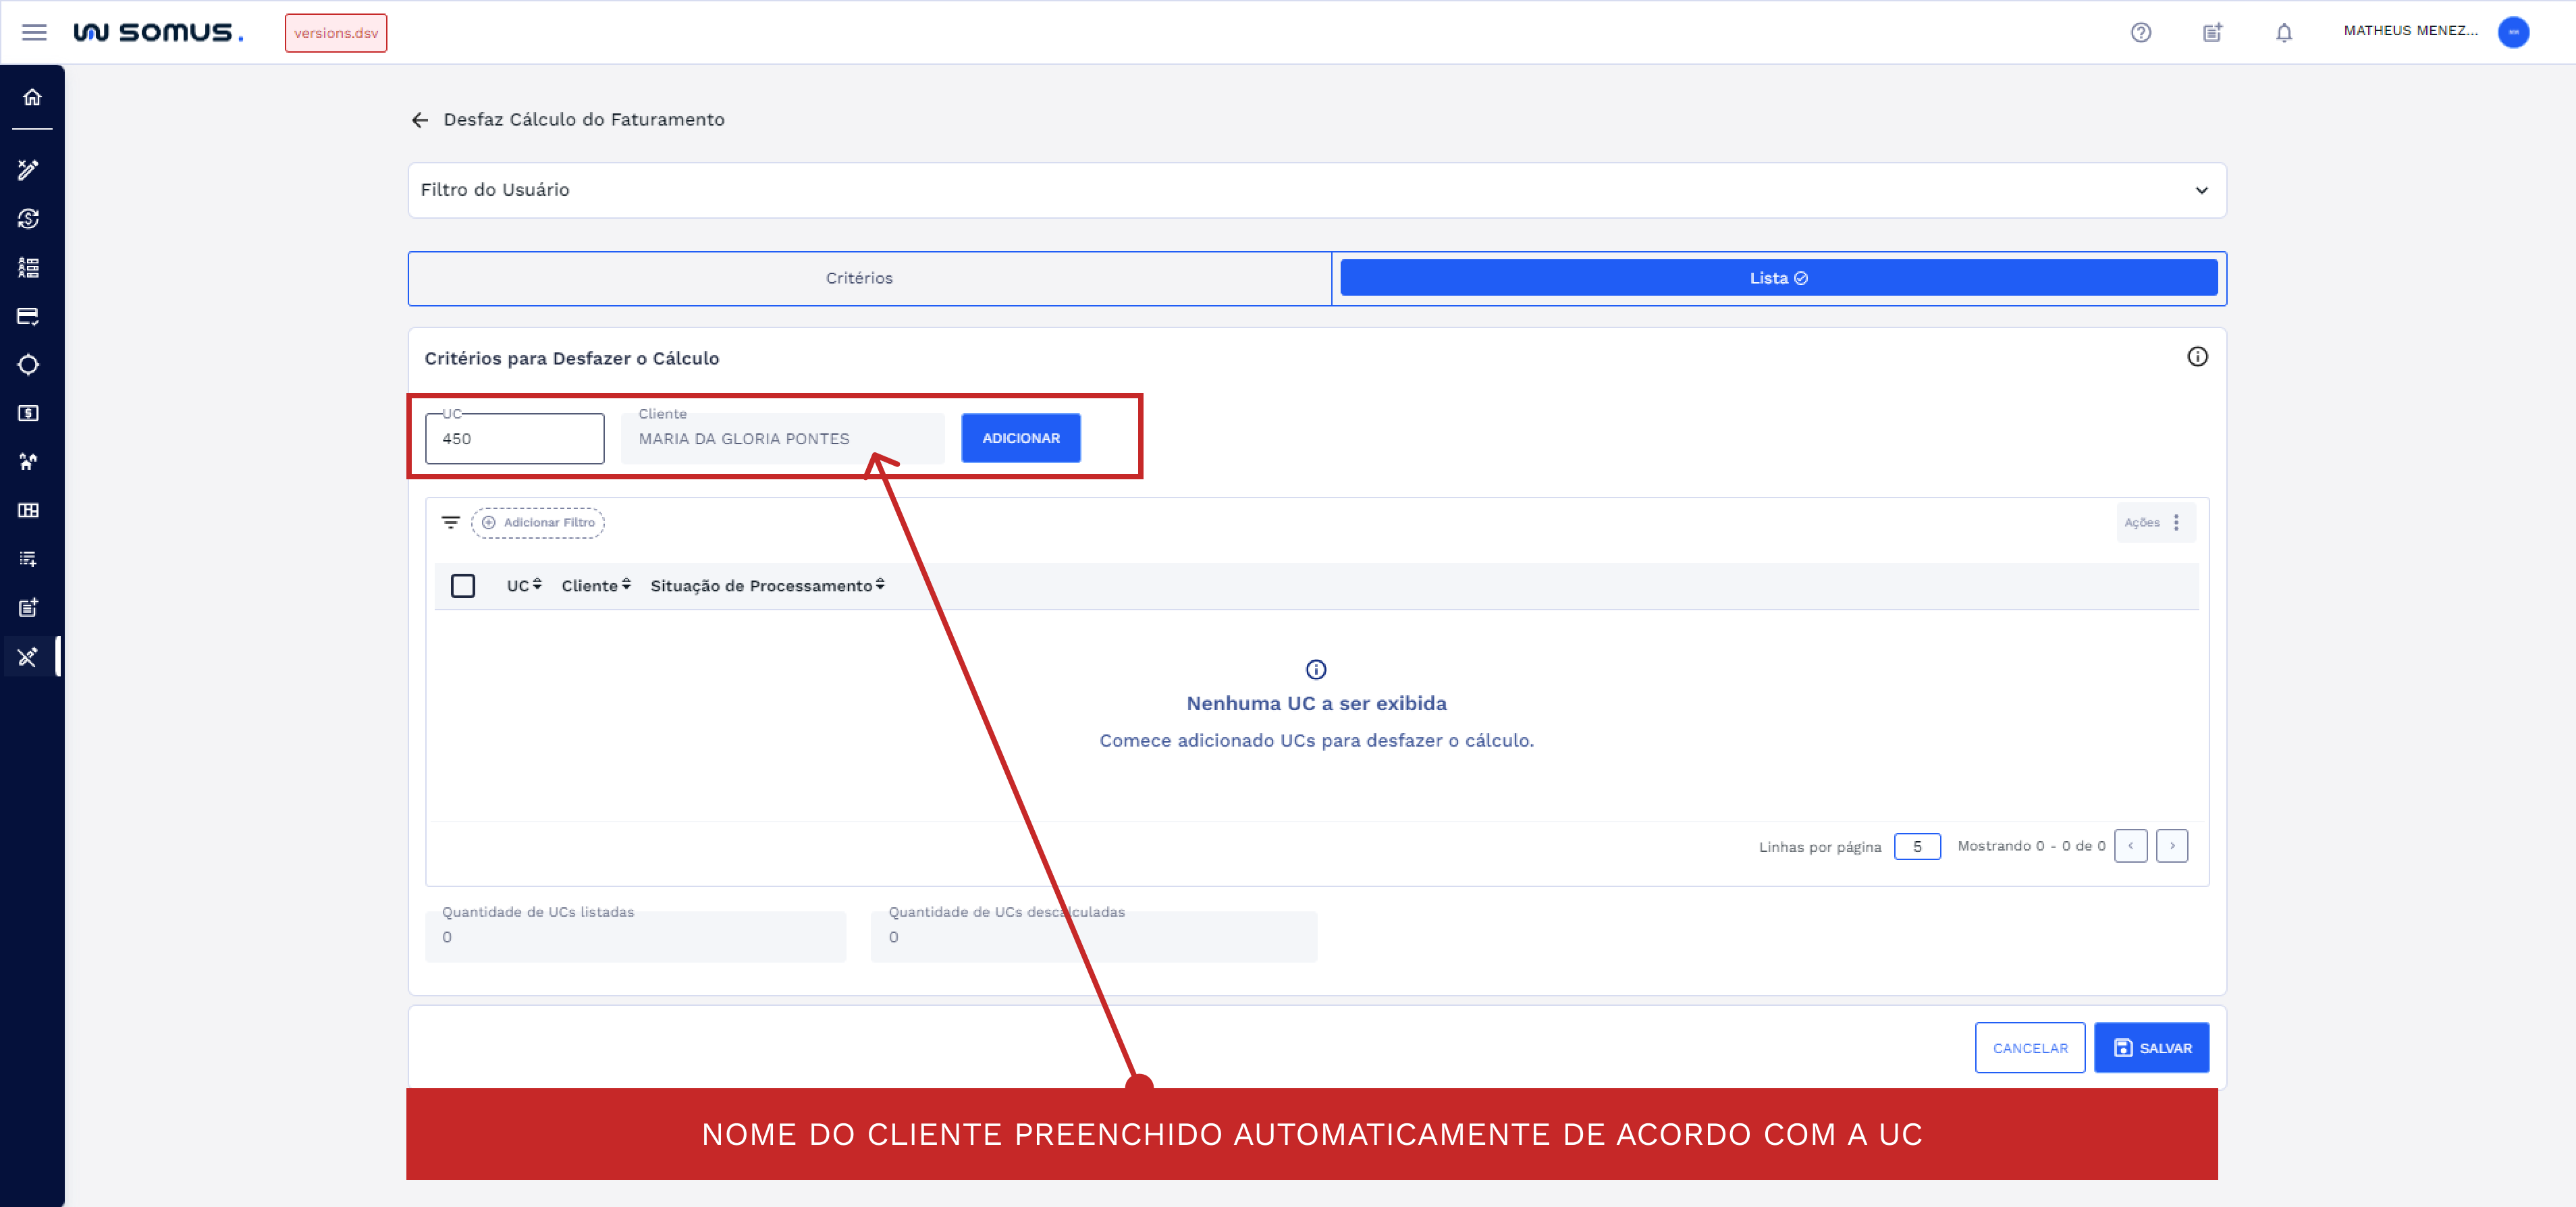
Task: Click the Adicionar Filtro pill button
Action: click(538, 522)
